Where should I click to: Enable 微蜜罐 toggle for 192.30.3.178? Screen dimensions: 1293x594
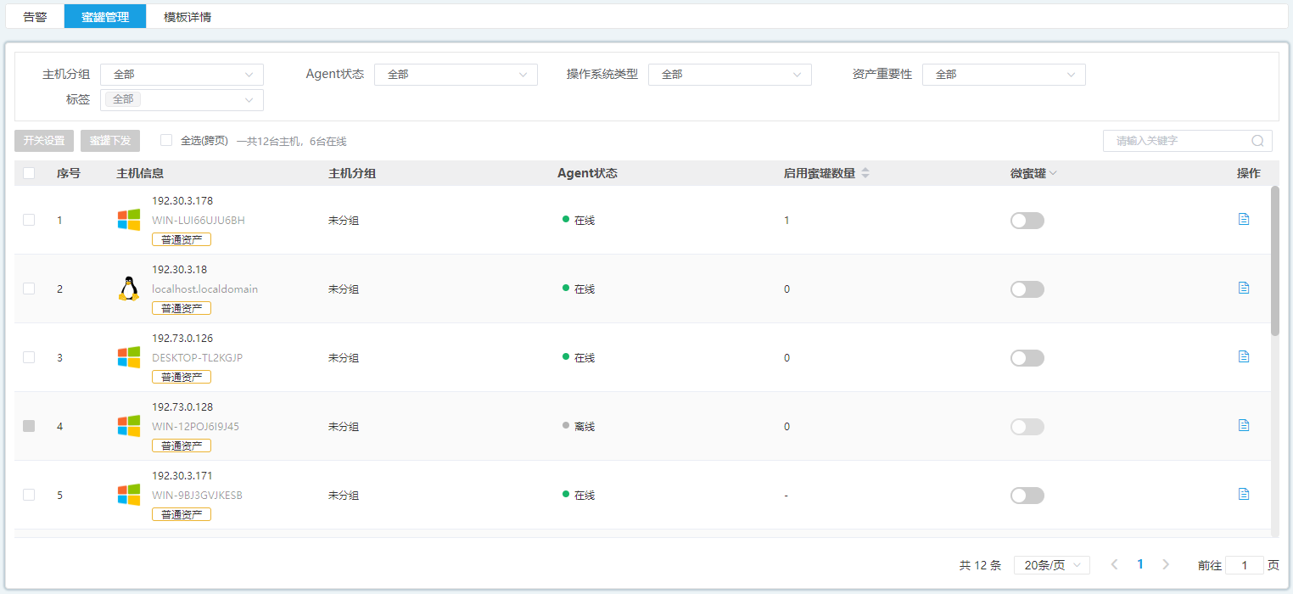point(1027,221)
